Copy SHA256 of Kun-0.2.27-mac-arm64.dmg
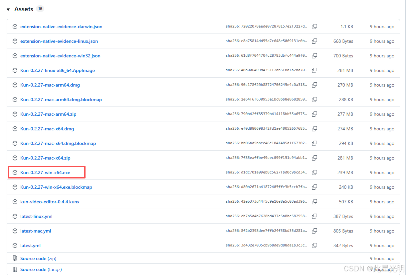 point(314,85)
